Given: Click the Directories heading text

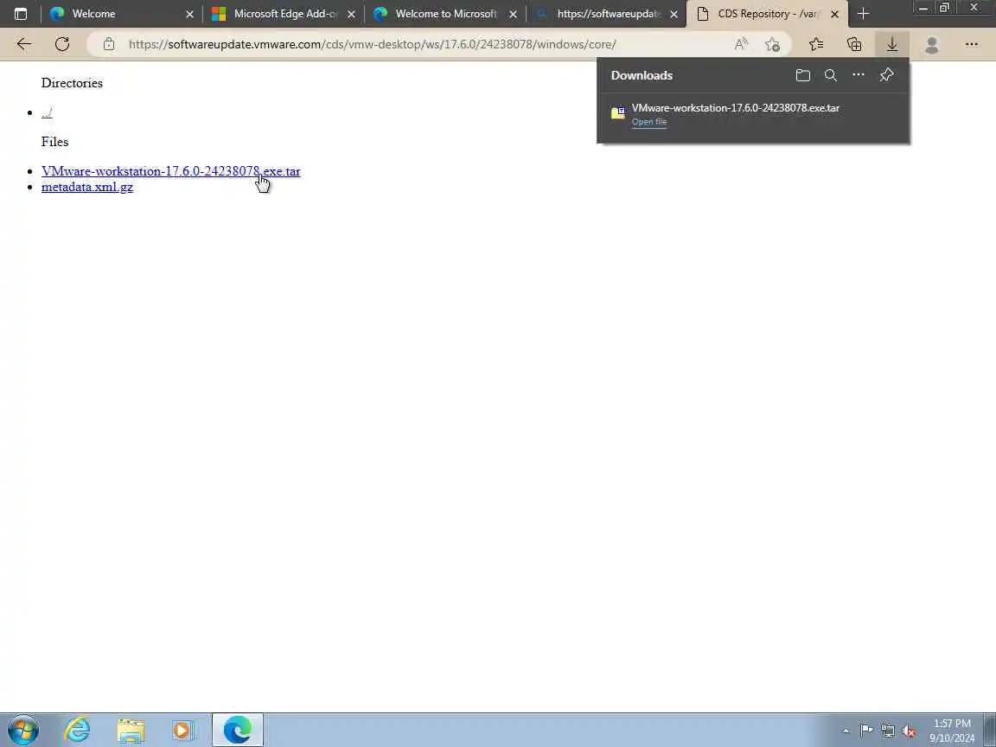Looking at the screenshot, I should click(x=72, y=83).
